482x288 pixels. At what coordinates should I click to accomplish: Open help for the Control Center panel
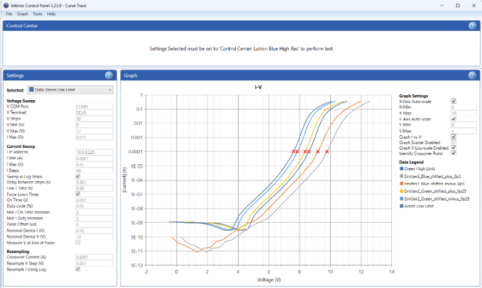coord(472,26)
